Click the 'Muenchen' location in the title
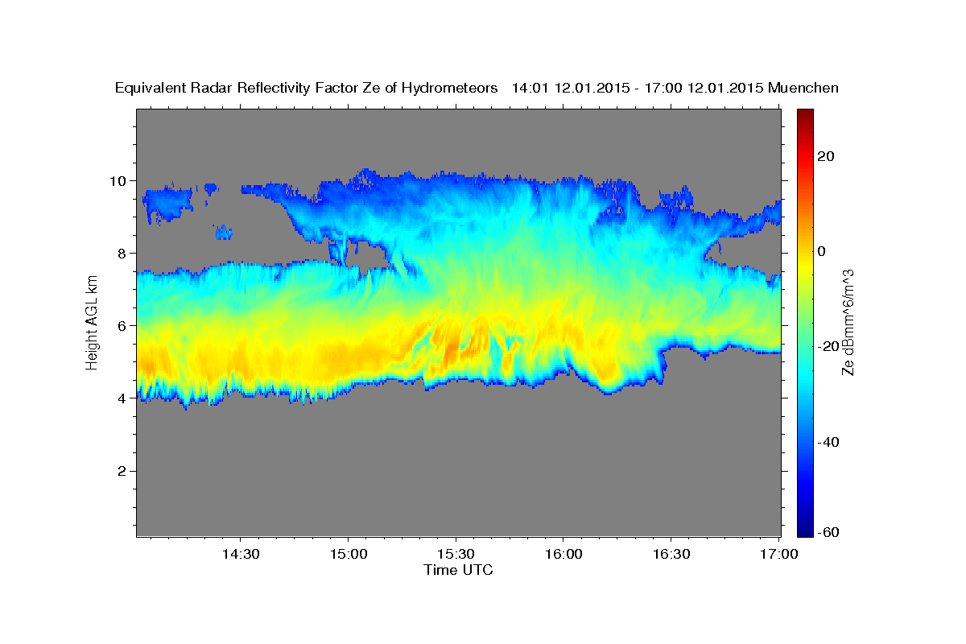966x644 pixels. (x=803, y=88)
